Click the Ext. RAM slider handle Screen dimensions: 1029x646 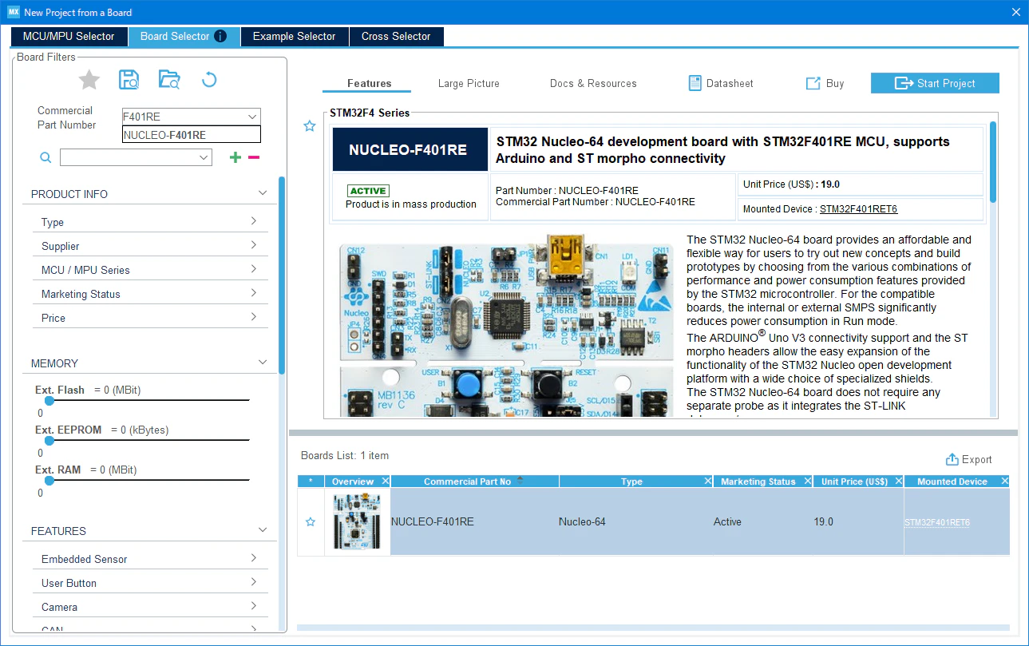49,481
